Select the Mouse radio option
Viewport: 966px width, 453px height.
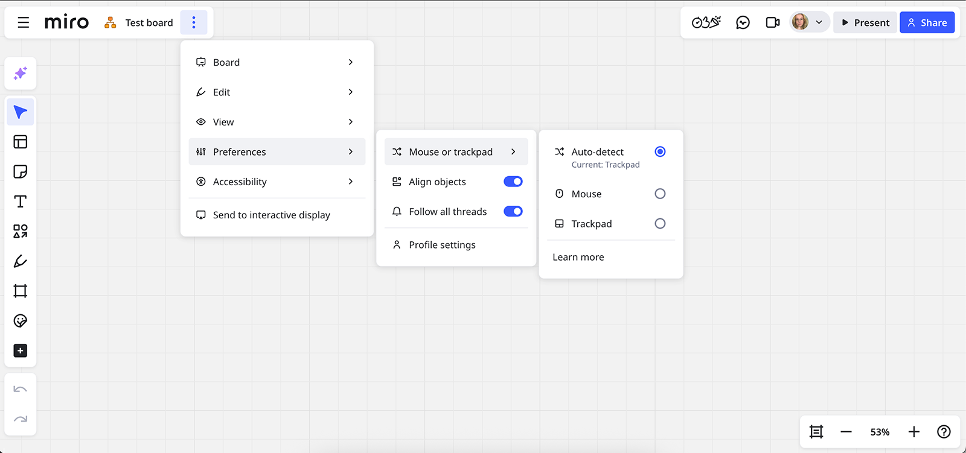point(660,194)
